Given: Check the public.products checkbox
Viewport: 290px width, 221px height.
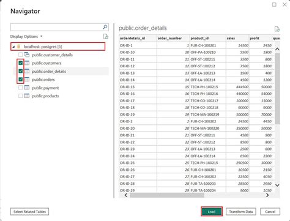Looking at the screenshot, I should pyautogui.click(x=20, y=96).
